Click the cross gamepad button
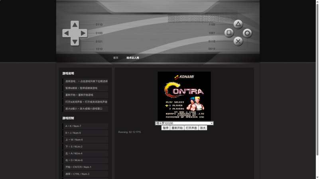Viewport: 319px width, 179px height. [x=238, y=41]
